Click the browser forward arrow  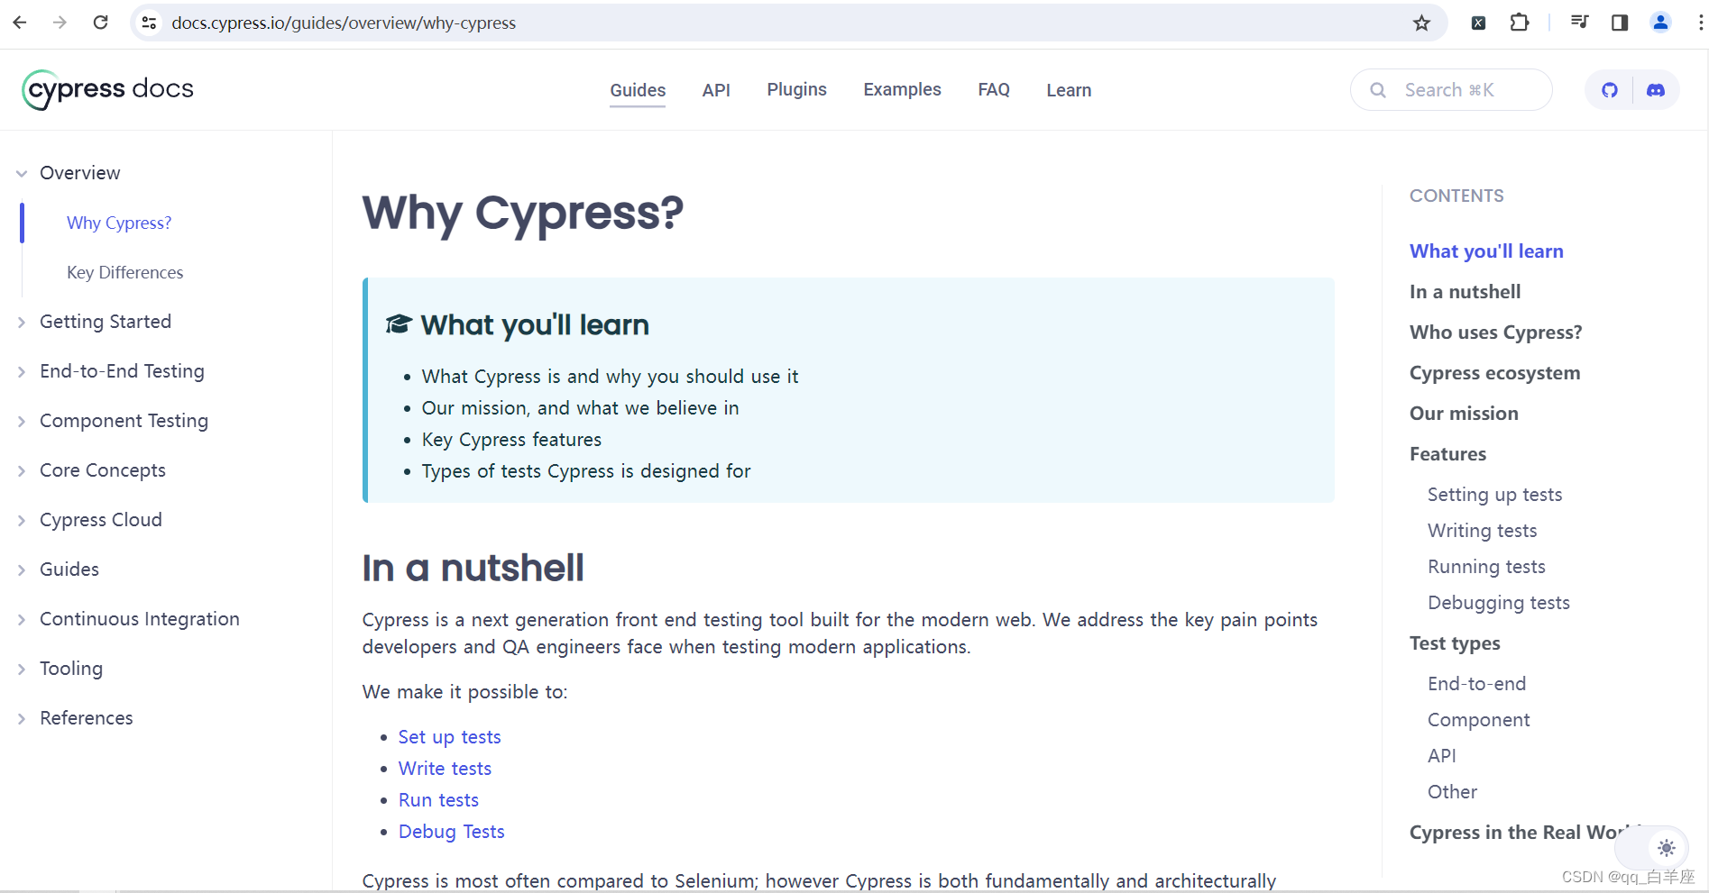(60, 23)
